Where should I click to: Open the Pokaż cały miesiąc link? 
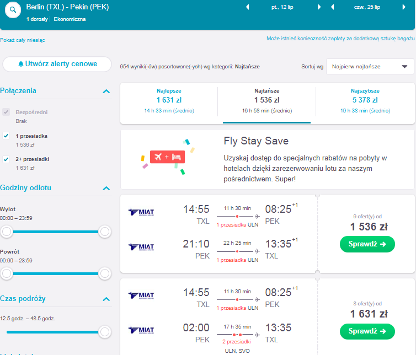point(23,40)
